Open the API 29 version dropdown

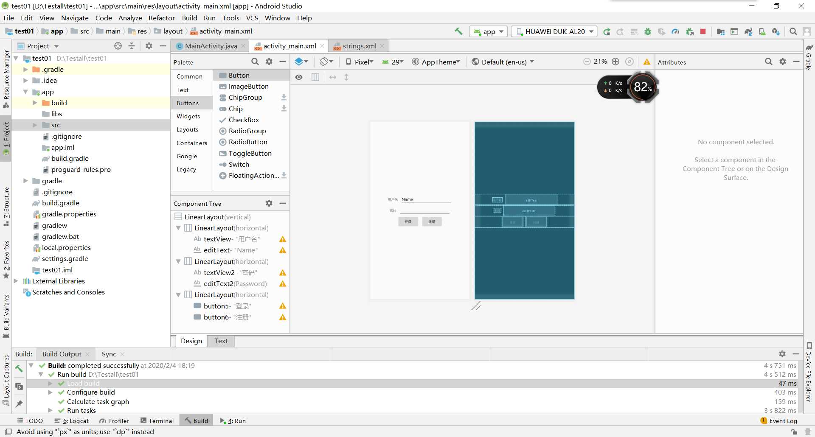pyautogui.click(x=393, y=62)
